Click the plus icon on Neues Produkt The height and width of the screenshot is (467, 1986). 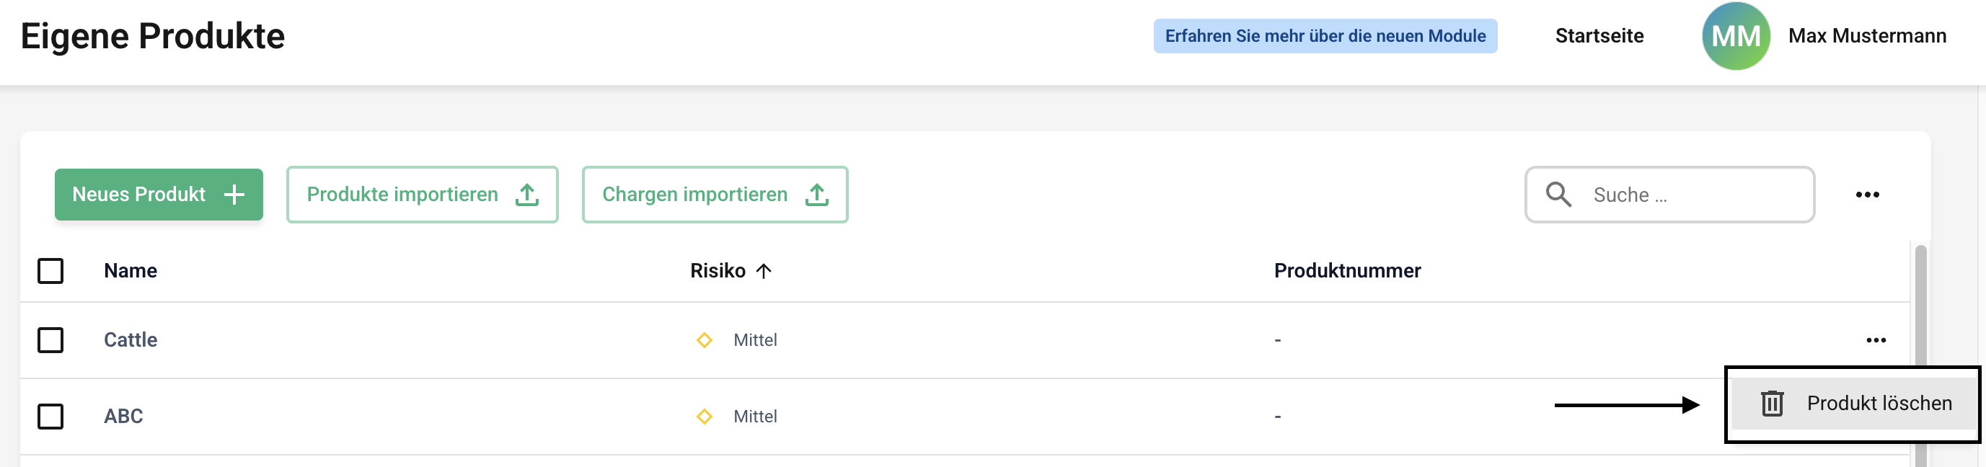[x=234, y=195]
